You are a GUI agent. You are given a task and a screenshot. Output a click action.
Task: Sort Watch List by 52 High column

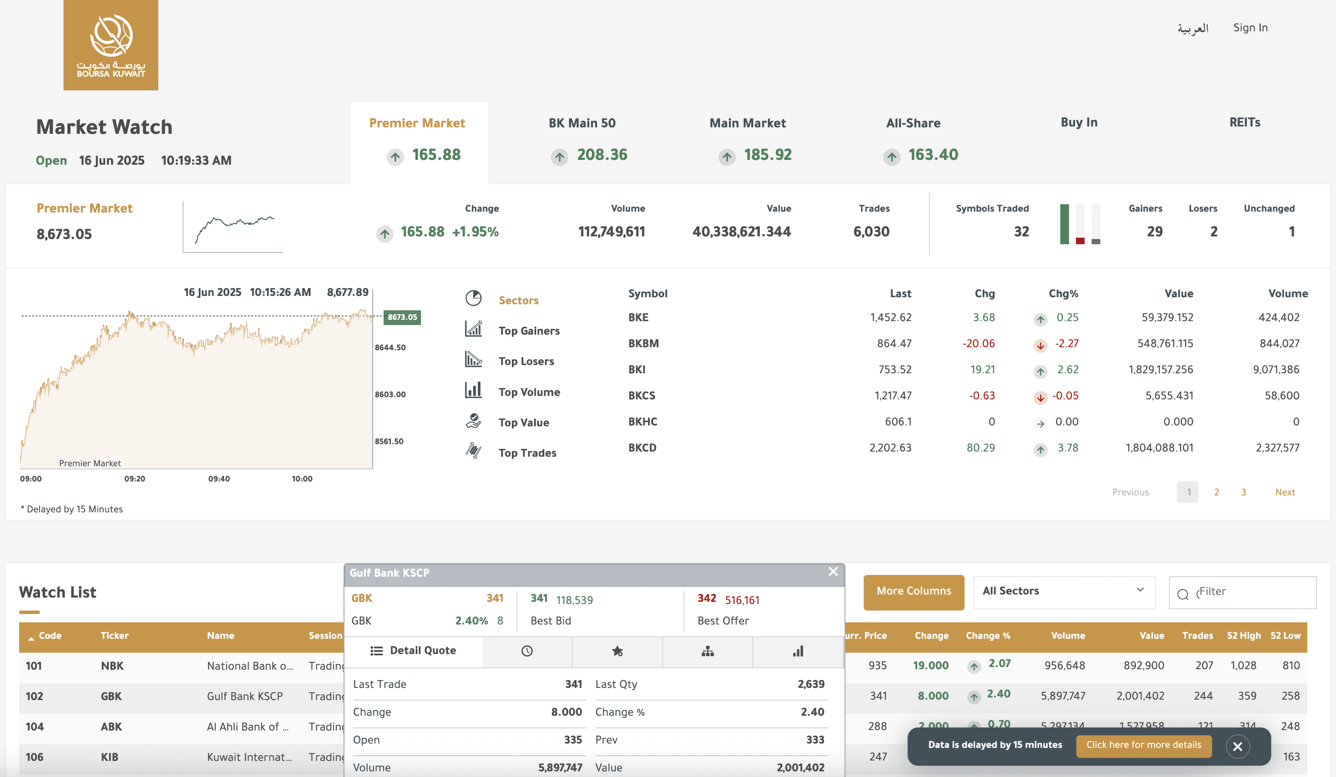point(1244,636)
